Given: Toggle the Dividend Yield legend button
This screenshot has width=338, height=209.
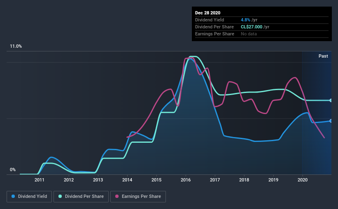Looking at the screenshot, I should click(29, 197).
